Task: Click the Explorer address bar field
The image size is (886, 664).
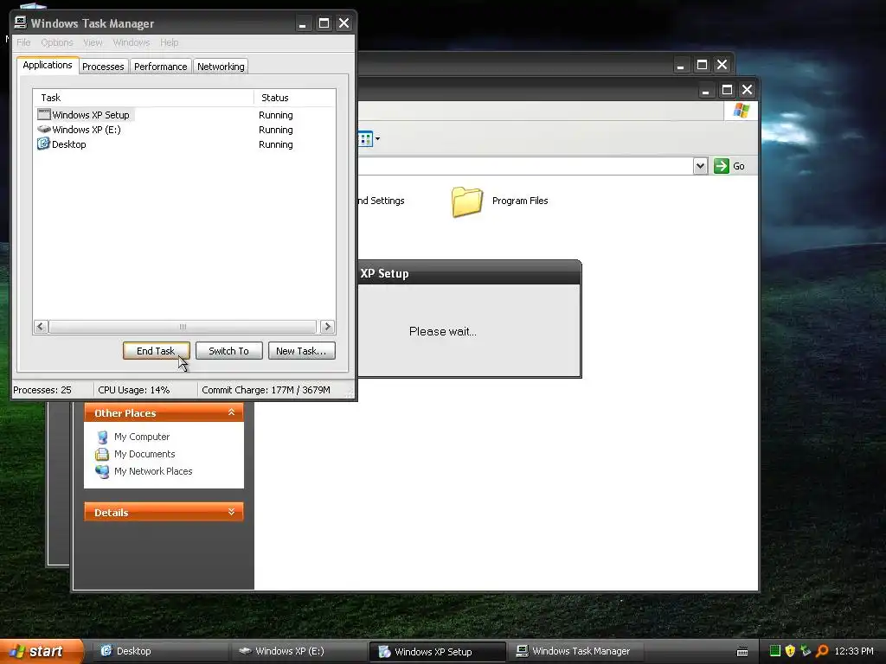Action: (524, 166)
